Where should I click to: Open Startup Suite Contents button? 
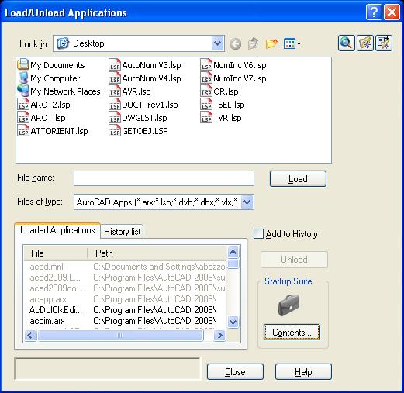coord(292,333)
